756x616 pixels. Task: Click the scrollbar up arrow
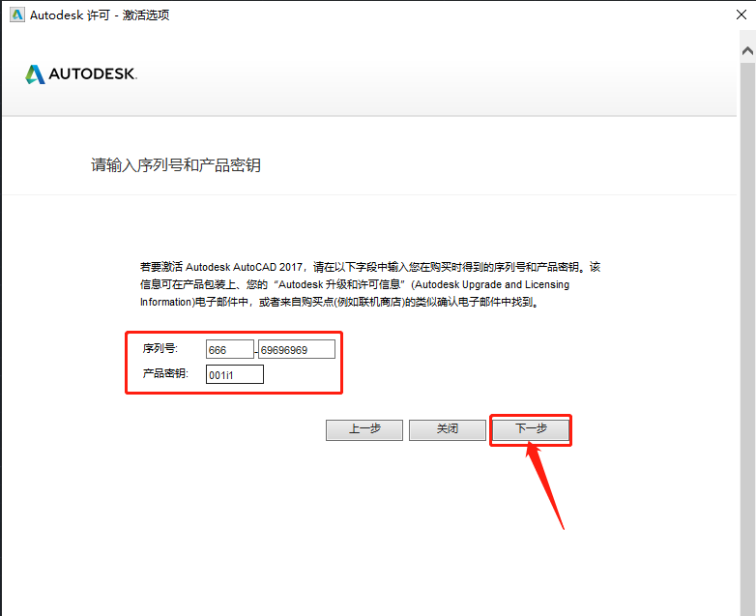point(747,50)
